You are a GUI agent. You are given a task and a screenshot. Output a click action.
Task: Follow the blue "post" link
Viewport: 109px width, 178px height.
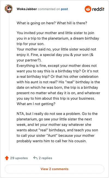tap(64, 9)
